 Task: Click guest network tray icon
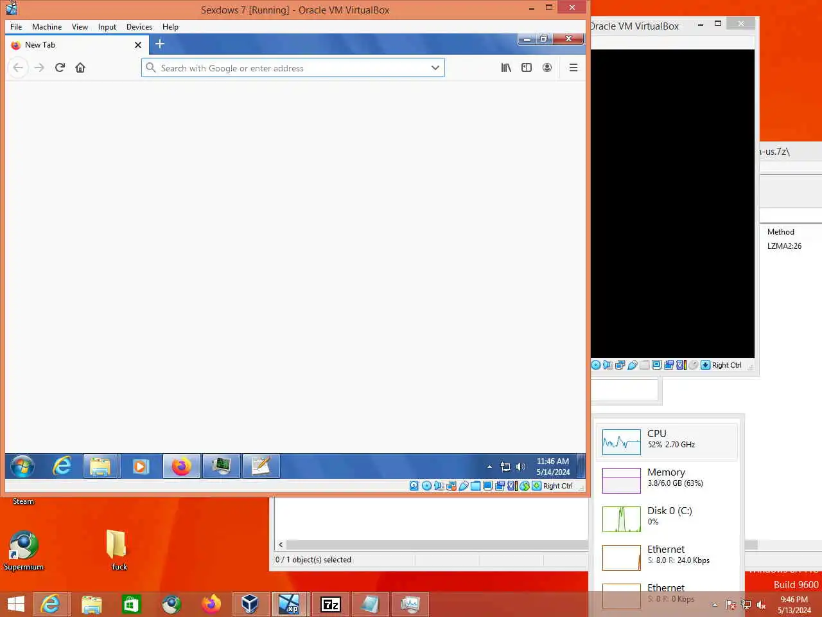tap(505, 467)
